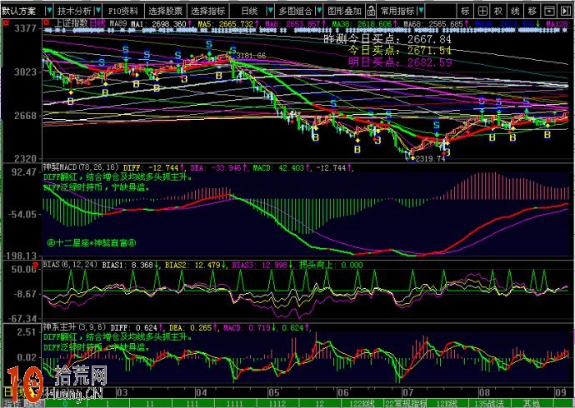Click the 权 icon button in toolbar

point(498,12)
